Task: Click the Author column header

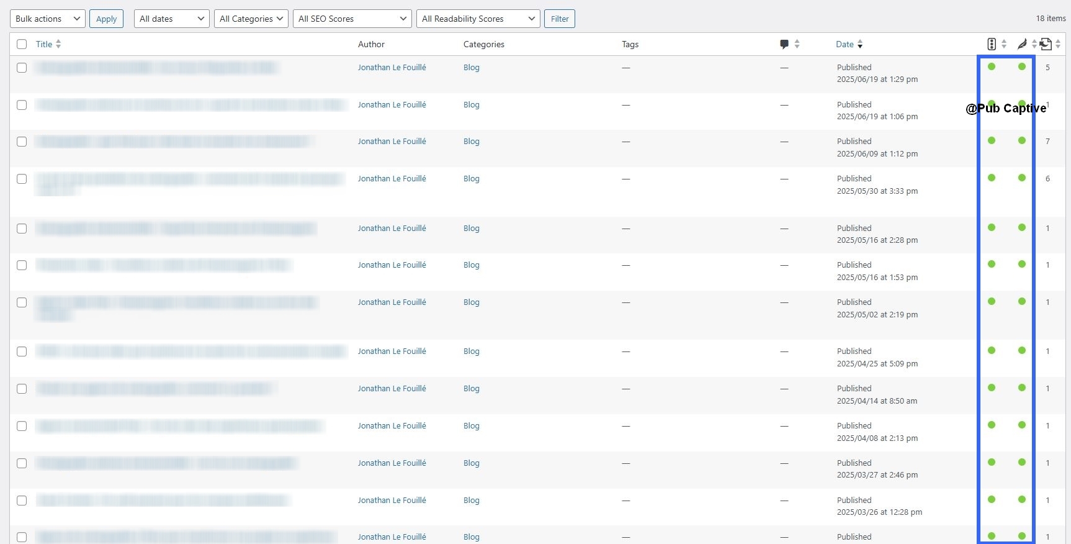Action: click(x=371, y=44)
